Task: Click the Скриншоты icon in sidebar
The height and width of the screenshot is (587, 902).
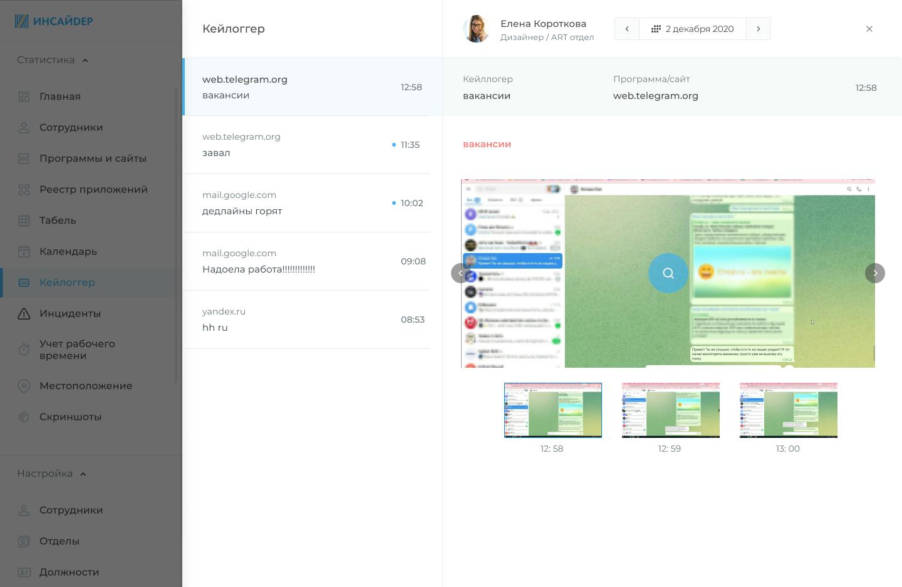Action: coord(24,417)
